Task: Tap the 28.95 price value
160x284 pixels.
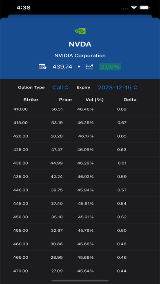Action: (x=57, y=257)
